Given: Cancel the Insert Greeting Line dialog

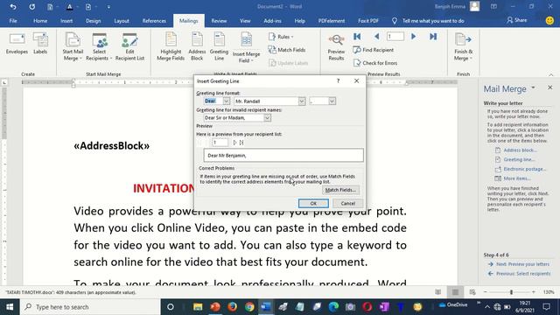Looking at the screenshot, I should 347,203.
